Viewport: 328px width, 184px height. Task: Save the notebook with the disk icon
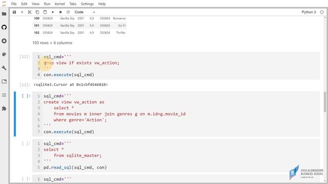pos(14,12)
